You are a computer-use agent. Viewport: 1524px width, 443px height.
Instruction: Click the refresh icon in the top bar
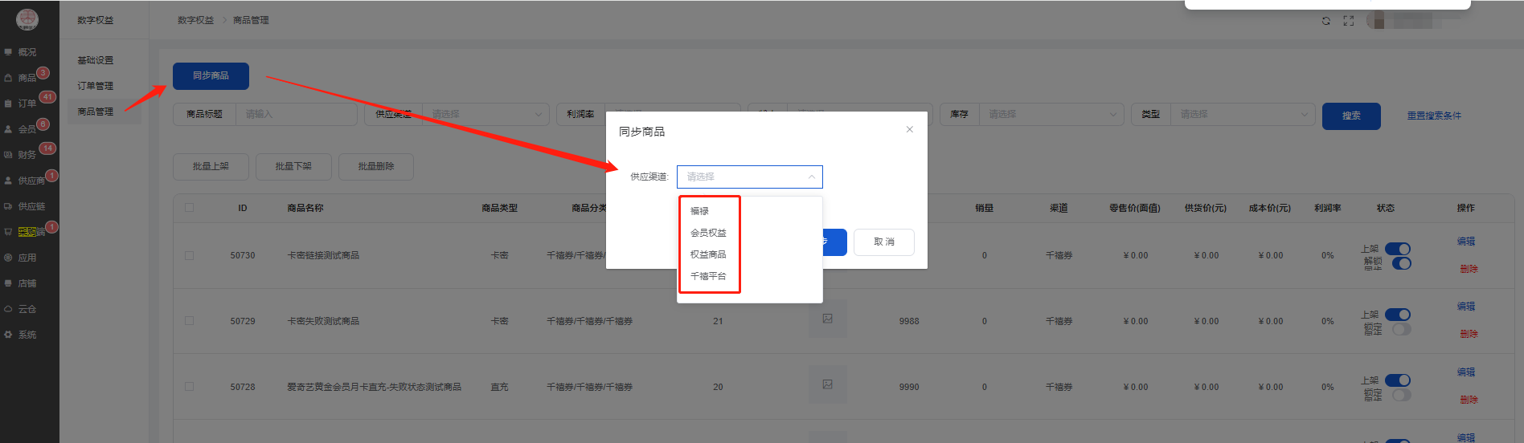1326,21
